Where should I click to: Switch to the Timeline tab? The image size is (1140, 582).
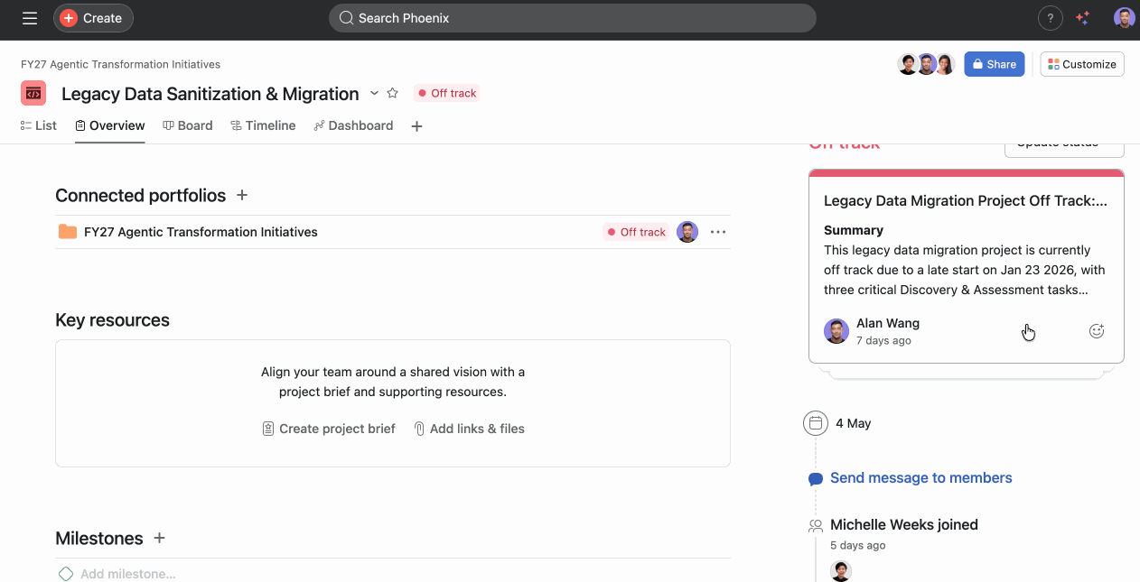tap(263, 125)
